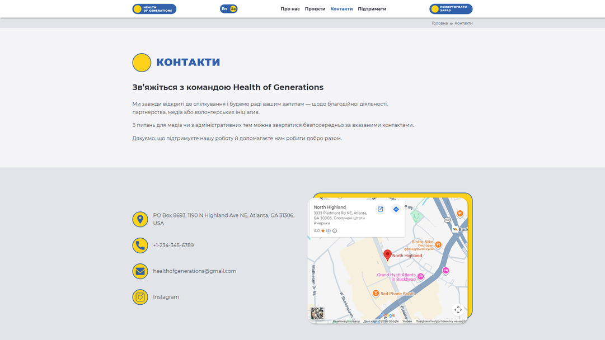Click the green park marker on map
The width and height of the screenshot is (605, 340).
click(417, 215)
